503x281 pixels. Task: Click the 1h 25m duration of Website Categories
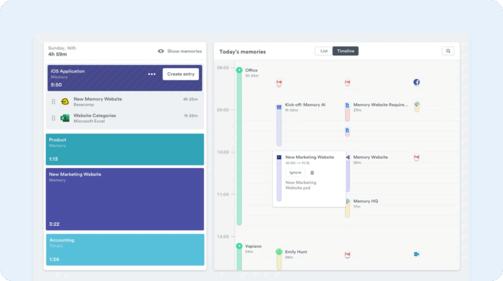click(x=191, y=116)
